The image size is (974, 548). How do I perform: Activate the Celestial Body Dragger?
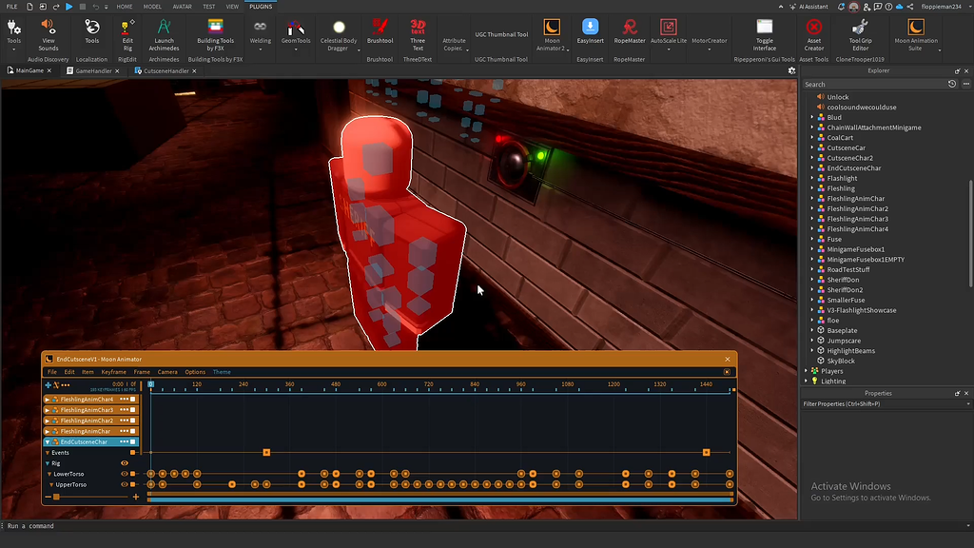[339, 35]
